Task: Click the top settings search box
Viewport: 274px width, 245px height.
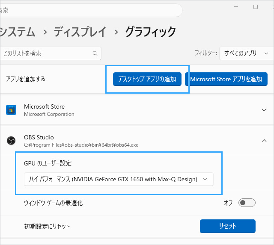Action: click(x=91, y=10)
